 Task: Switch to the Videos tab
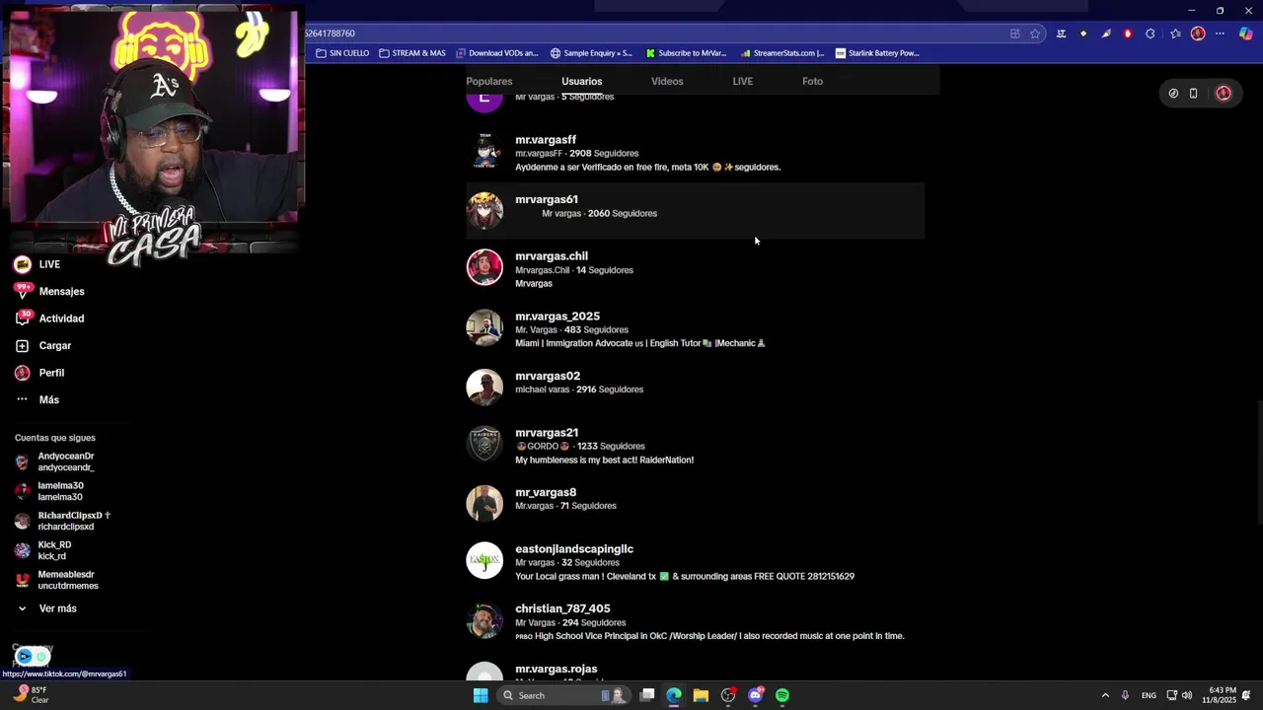667,81
